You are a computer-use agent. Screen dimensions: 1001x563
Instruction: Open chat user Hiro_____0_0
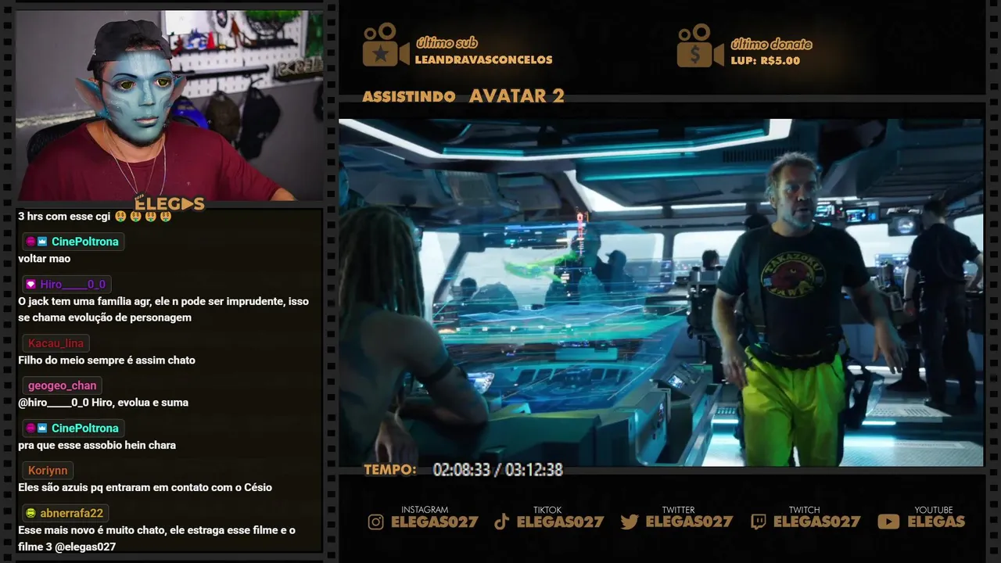tap(73, 285)
